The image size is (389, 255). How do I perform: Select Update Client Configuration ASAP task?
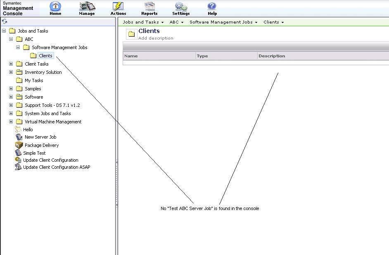56,167
